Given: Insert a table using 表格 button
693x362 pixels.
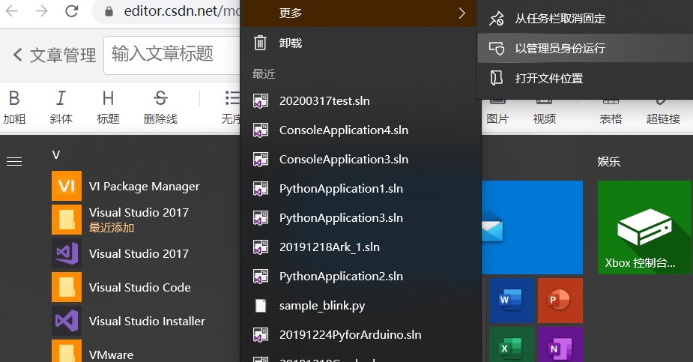Looking at the screenshot, I should (611, 114).
